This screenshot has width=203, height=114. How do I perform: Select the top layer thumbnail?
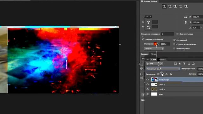pos(154,79)
